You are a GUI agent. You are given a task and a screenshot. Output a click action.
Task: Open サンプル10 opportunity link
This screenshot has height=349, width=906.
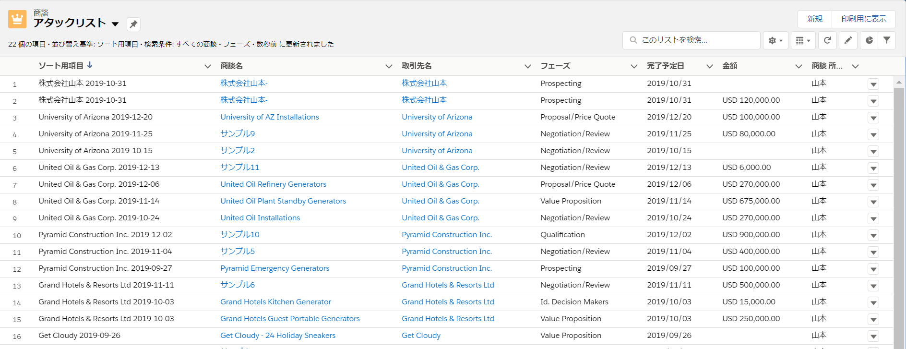240,234
